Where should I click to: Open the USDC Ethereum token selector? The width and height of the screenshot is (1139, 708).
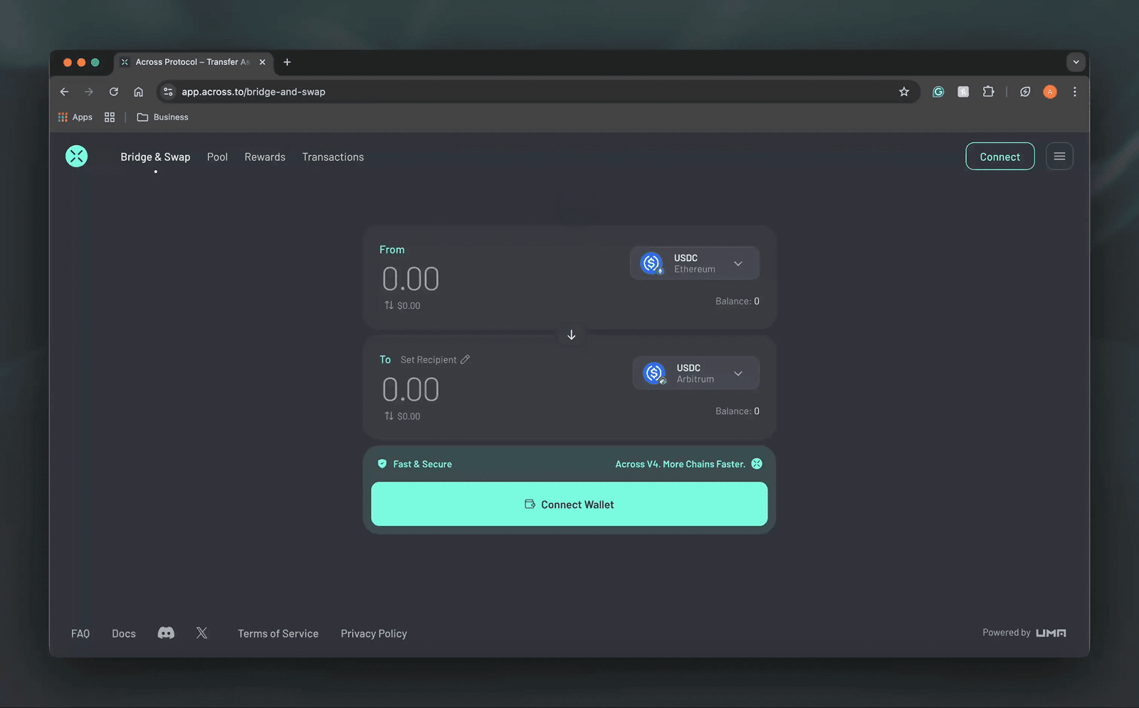tap(694, 263)
